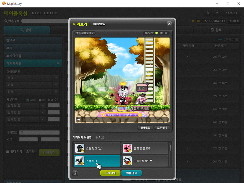Select preview slot 3
Image resolution: width=244 pixels, height=183 pixels.
point(166,33)
